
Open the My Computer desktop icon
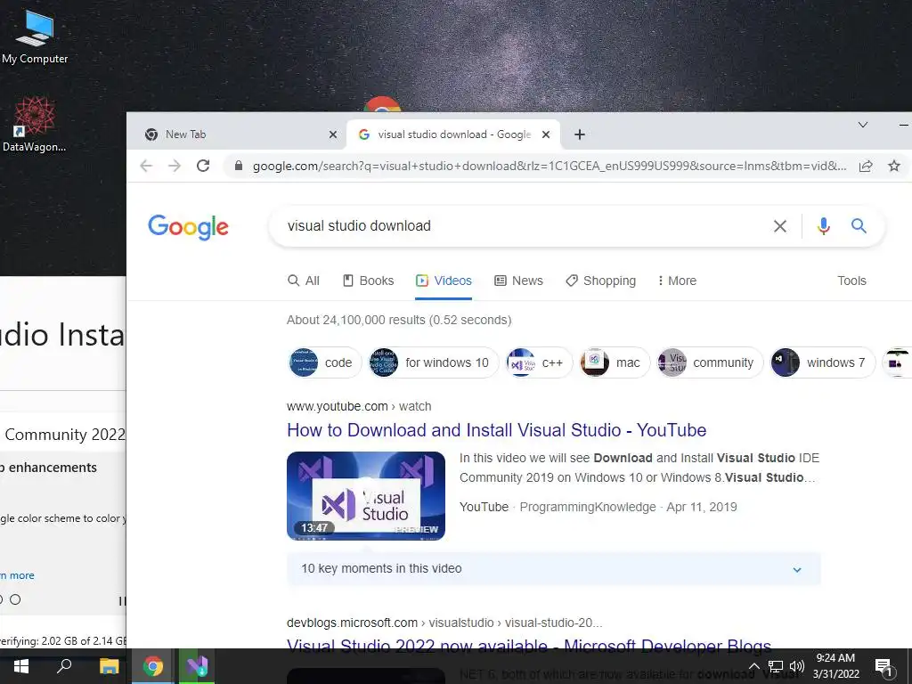35,35
